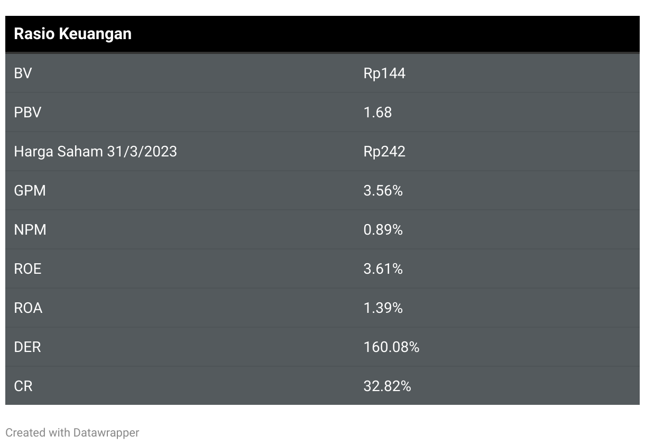Viewport: 645px width, 445px height.
Task: Select the ROE row label
Action: tap(27, 268)
